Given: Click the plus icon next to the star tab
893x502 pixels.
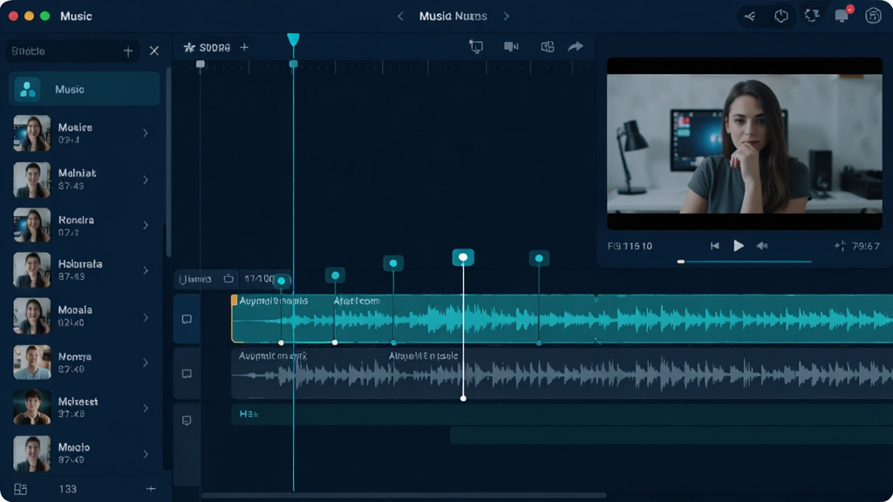Looking at the screenshot, I should click(x=244, y=47).
